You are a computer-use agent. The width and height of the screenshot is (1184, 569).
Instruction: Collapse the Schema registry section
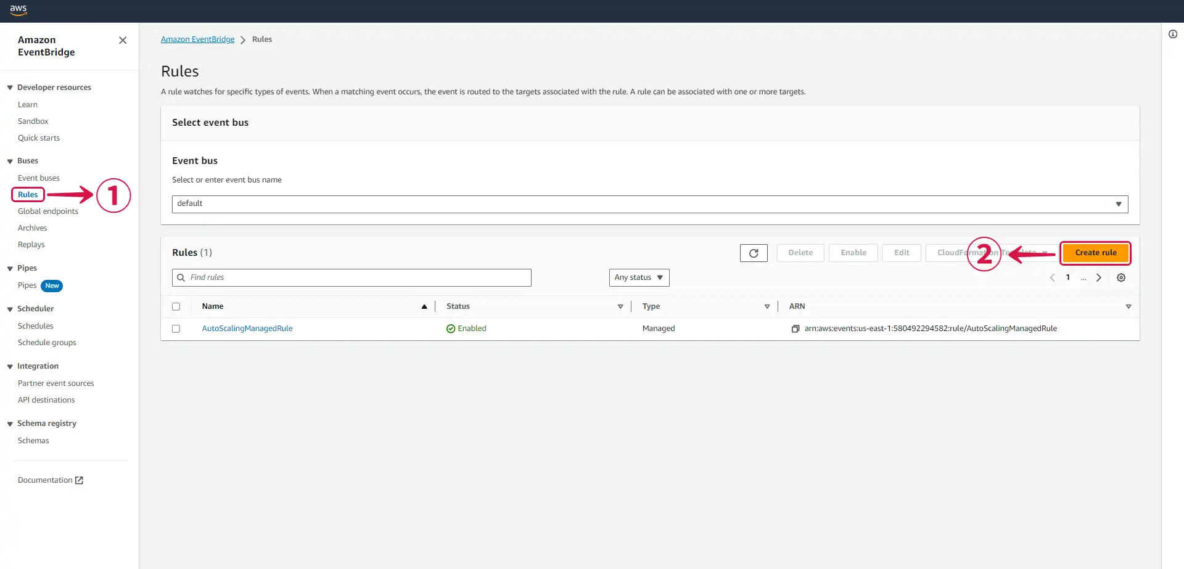point(10,424)
